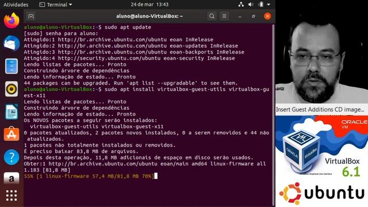The width and height of the screenshot is (368, 207).
Task: Maximize the terminal window
Action: pyautogui.click(x=254, y=17)
